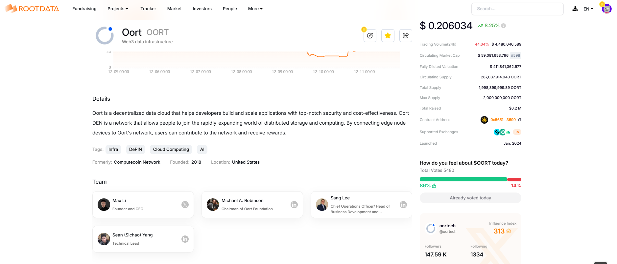Open the oortech X account name
617x264 pixels.
(x=447, y=226)
